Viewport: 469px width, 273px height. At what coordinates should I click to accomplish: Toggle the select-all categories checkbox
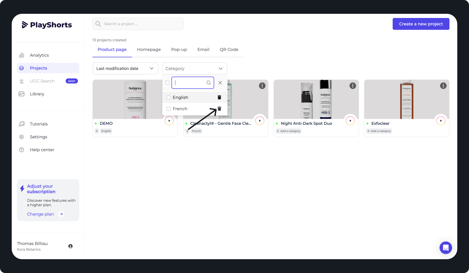[x=168, y=83]
